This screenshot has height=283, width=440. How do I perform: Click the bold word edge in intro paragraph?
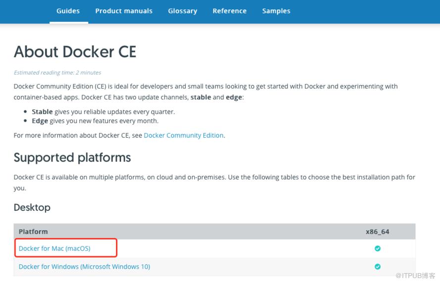point(234,97)
